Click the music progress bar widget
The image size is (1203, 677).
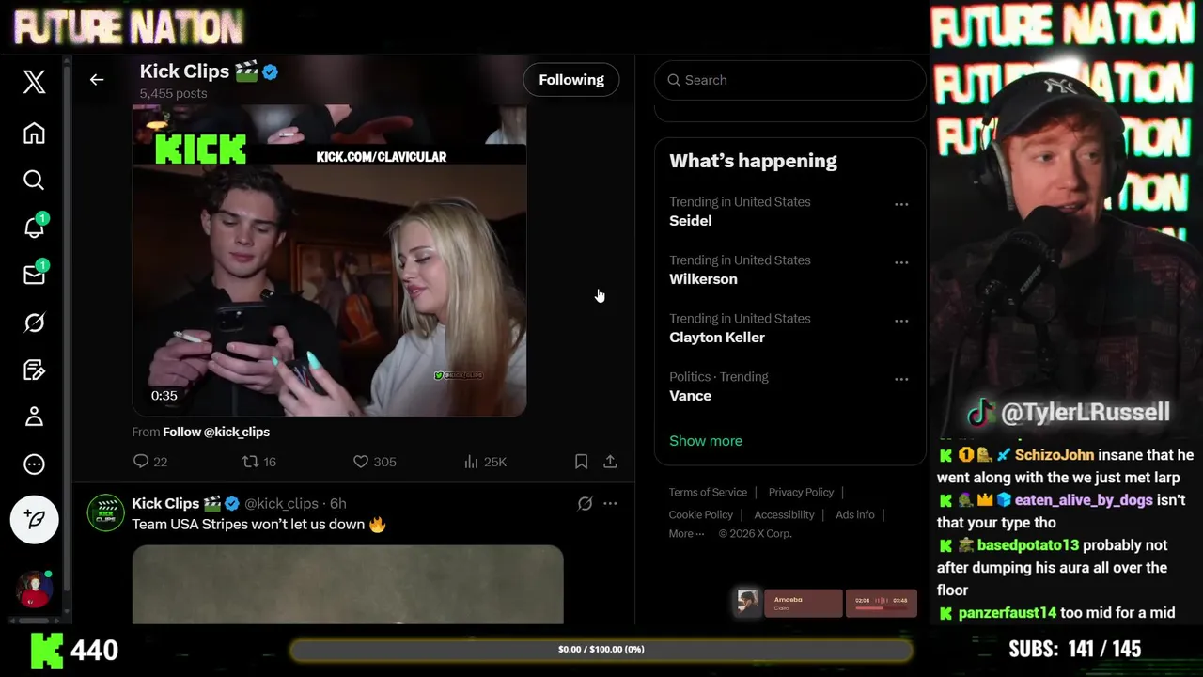click(x=882, y=603)
